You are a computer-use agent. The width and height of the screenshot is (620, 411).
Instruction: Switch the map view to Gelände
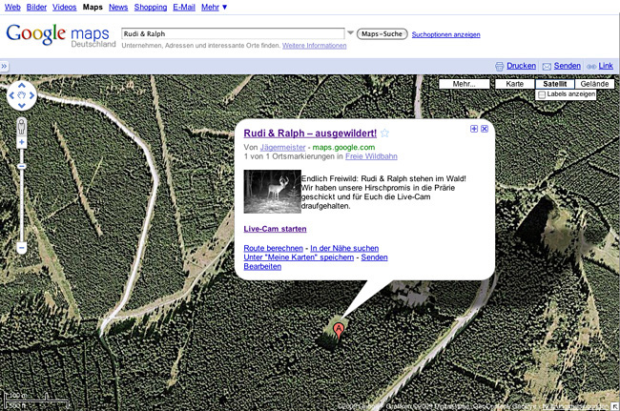click(x=594, y=84)
